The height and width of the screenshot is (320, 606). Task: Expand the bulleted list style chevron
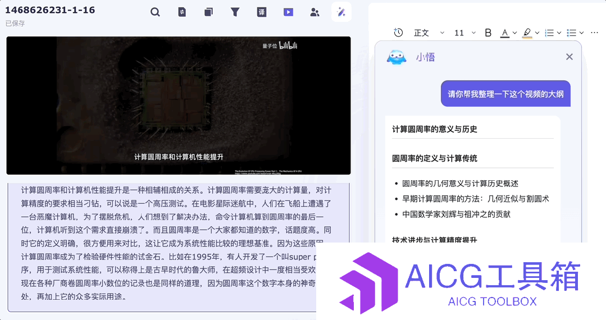pyautogui.click(x=581, y=33)
